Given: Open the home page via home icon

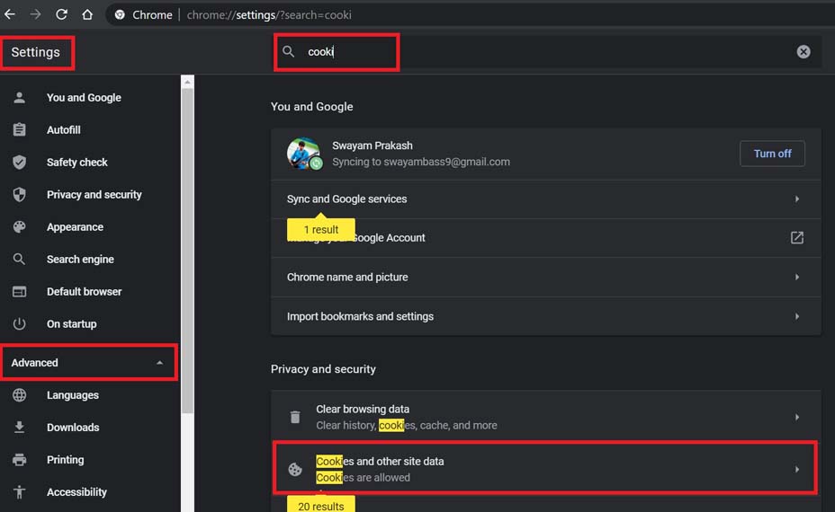Looking at the screenshot, I should click(x=87, y=14).
